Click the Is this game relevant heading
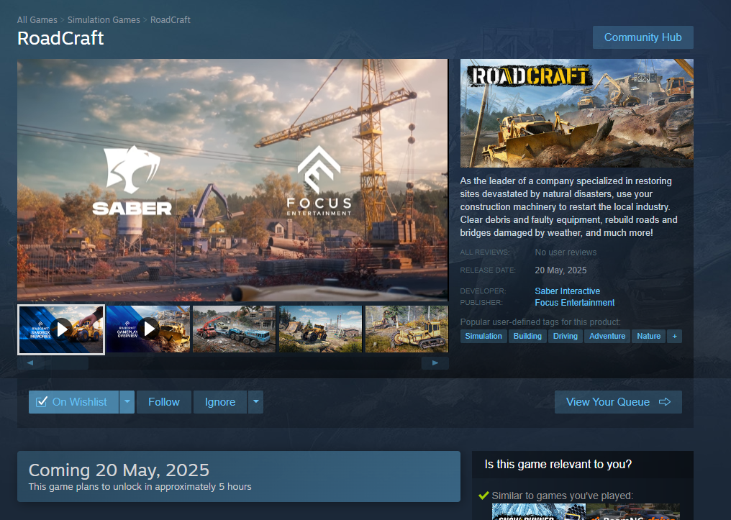Image resolution: width=731 pixels, height=520 pixels. (x=558, y=465)
